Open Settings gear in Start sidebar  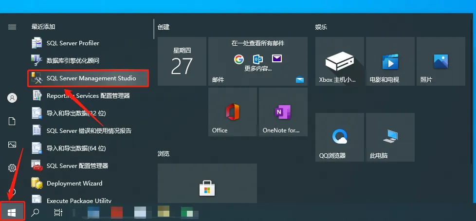tap(12, 167)
